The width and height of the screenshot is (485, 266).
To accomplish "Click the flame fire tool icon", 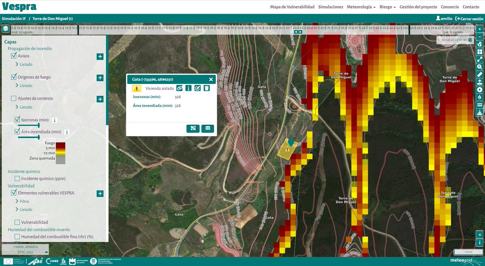I will click(480, 97).
